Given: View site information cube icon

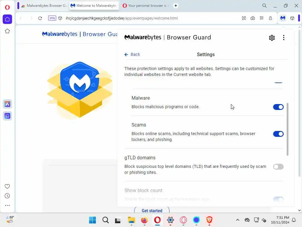Looking at the screenshot, I should coord(60,18).
